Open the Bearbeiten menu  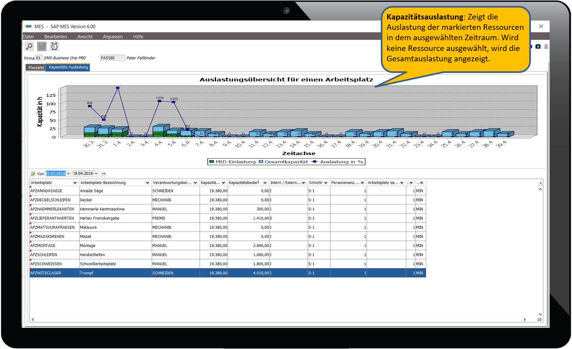tap(55, 37)
